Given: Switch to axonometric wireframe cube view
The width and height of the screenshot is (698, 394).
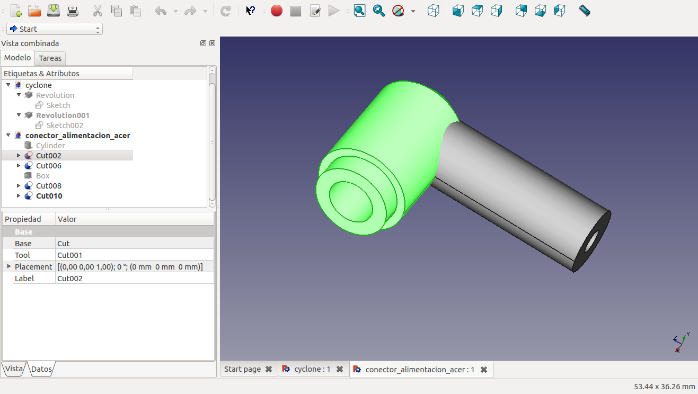Looking at the screenshot, I should click(434, 11).
